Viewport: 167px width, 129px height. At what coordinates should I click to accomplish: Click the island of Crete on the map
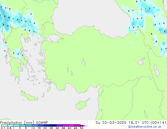tap(29, 96)
